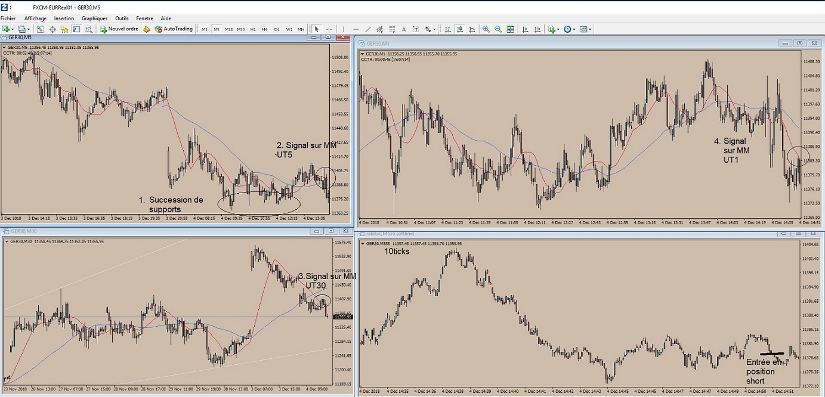Open the templates icon
Viewport: 825px width, 397px height.
[583, 29]
